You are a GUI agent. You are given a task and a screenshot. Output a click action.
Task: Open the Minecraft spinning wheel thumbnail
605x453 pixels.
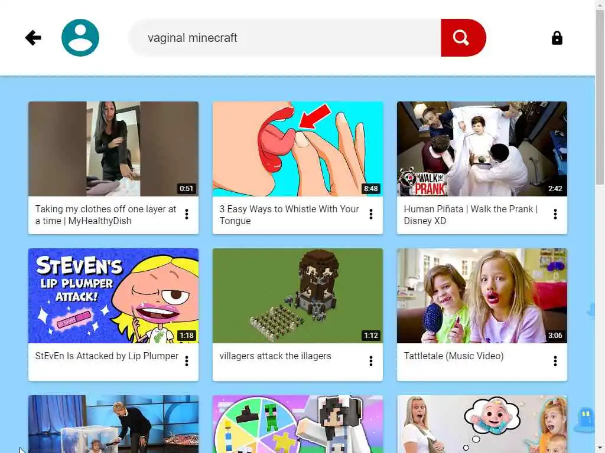[298, 424]
